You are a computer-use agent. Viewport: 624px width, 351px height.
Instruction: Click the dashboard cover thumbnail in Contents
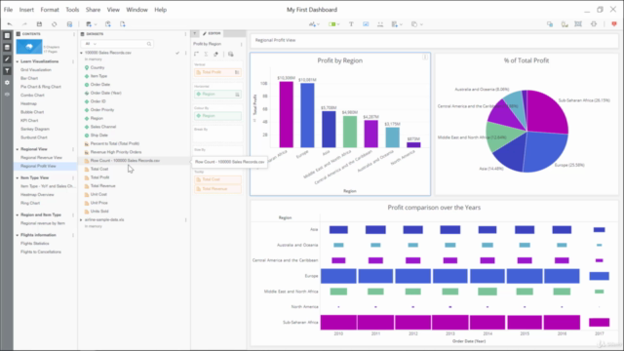(x=29, y=47)
